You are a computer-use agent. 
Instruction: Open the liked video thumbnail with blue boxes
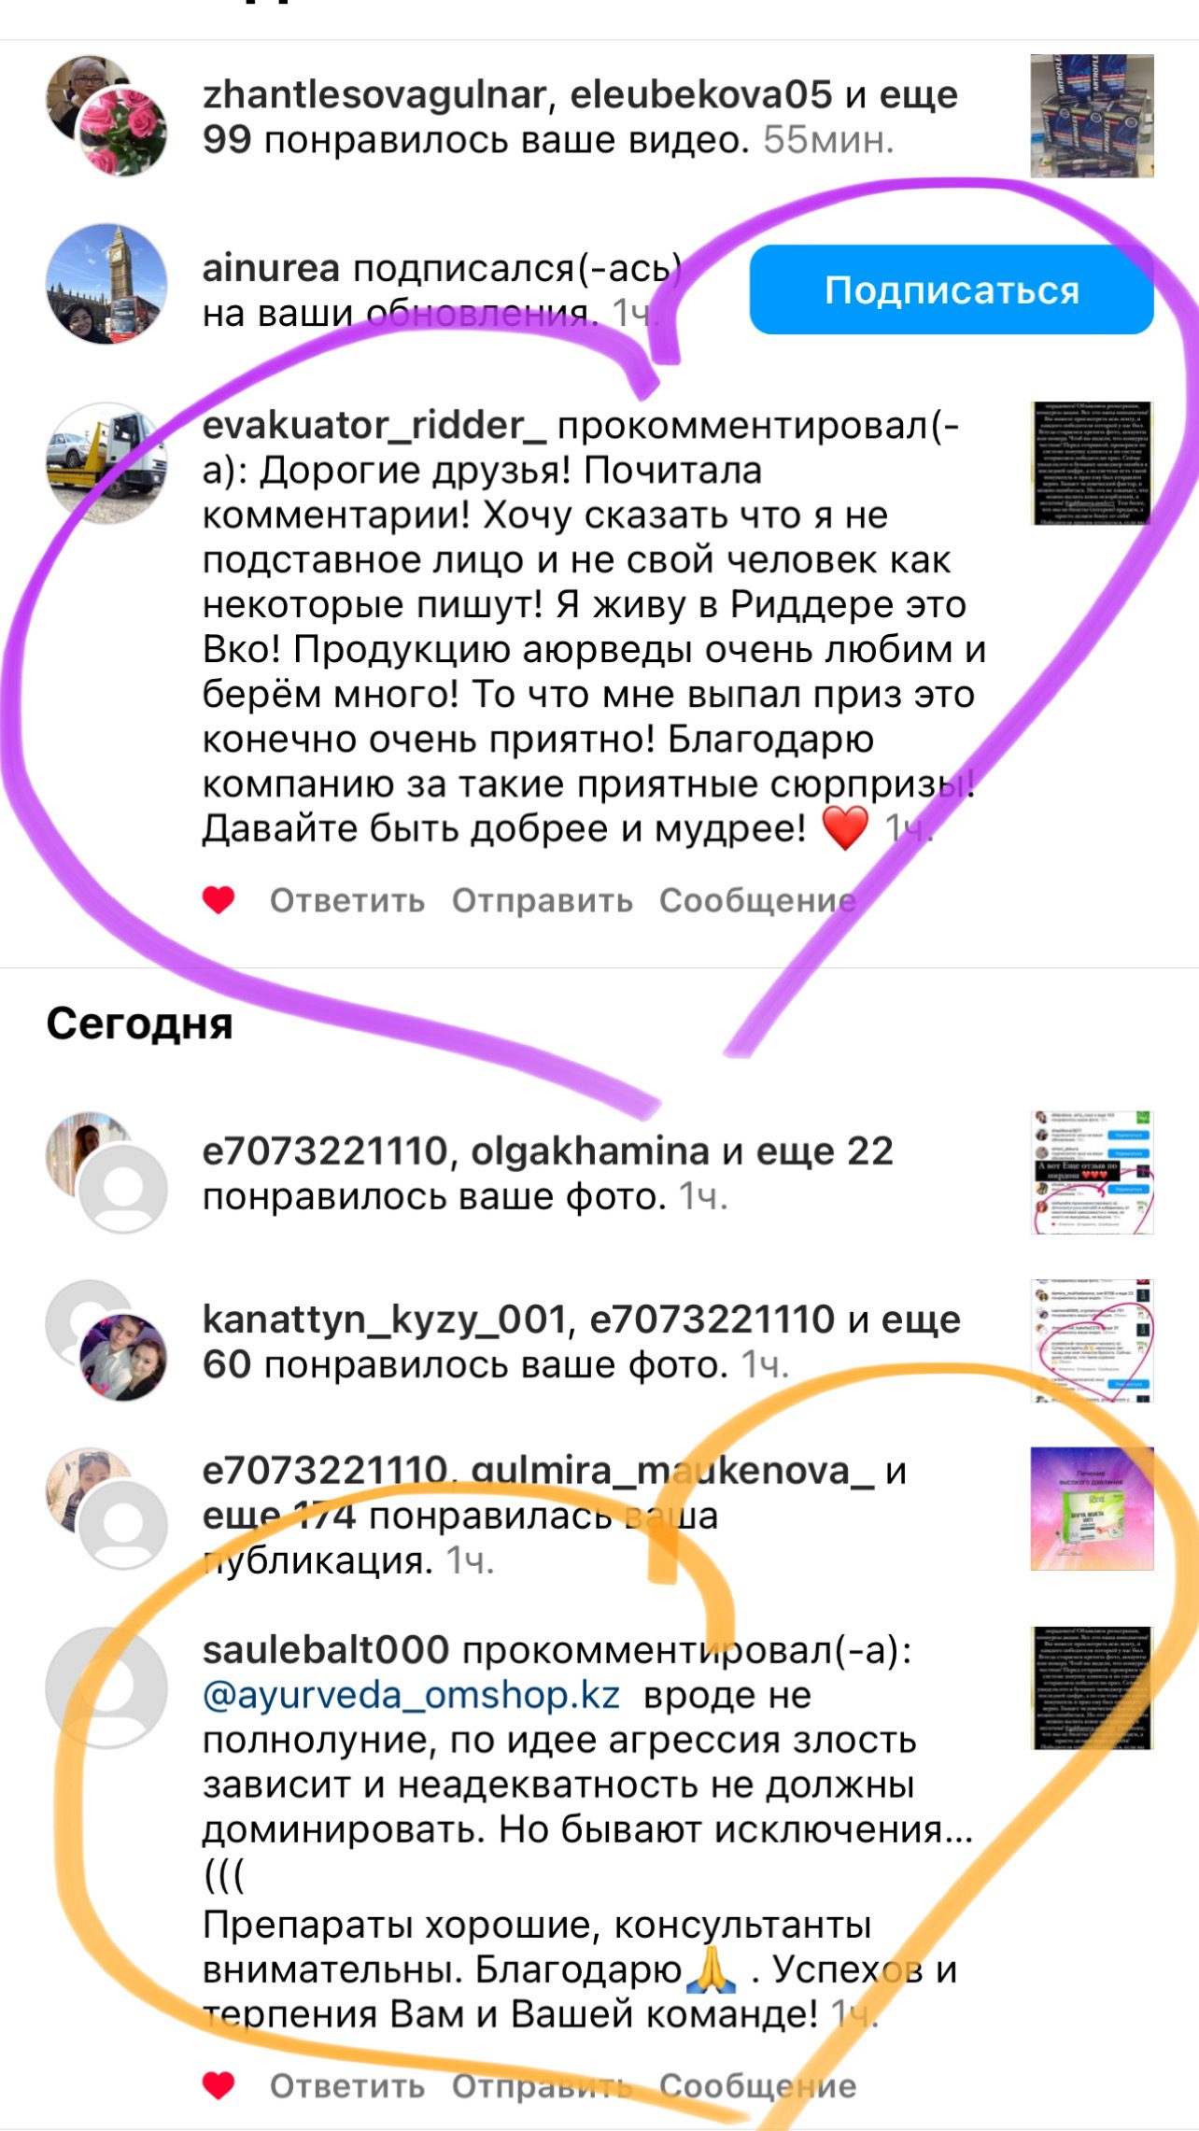[1093, 116]
